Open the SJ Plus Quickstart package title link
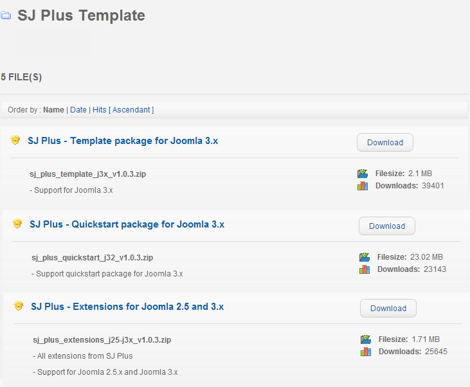 pos(127,224)
